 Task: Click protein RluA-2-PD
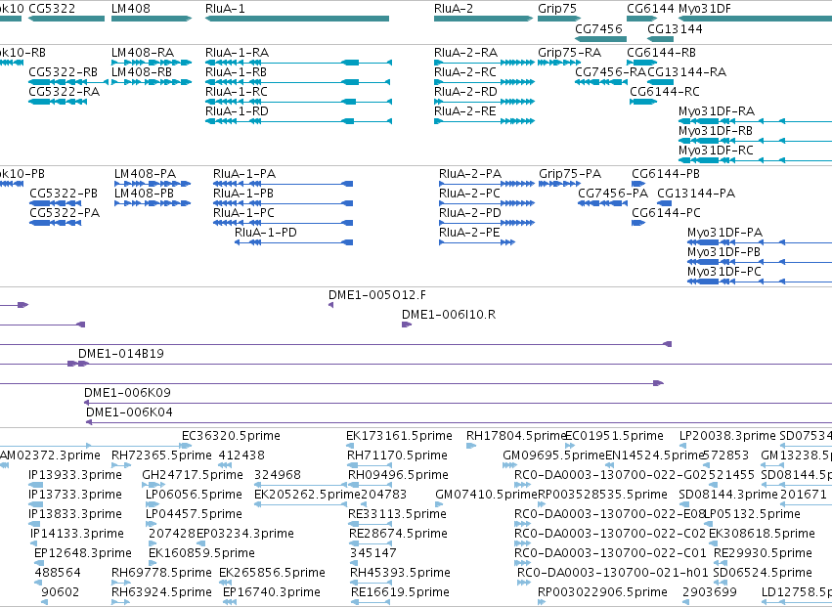[487, 223]
